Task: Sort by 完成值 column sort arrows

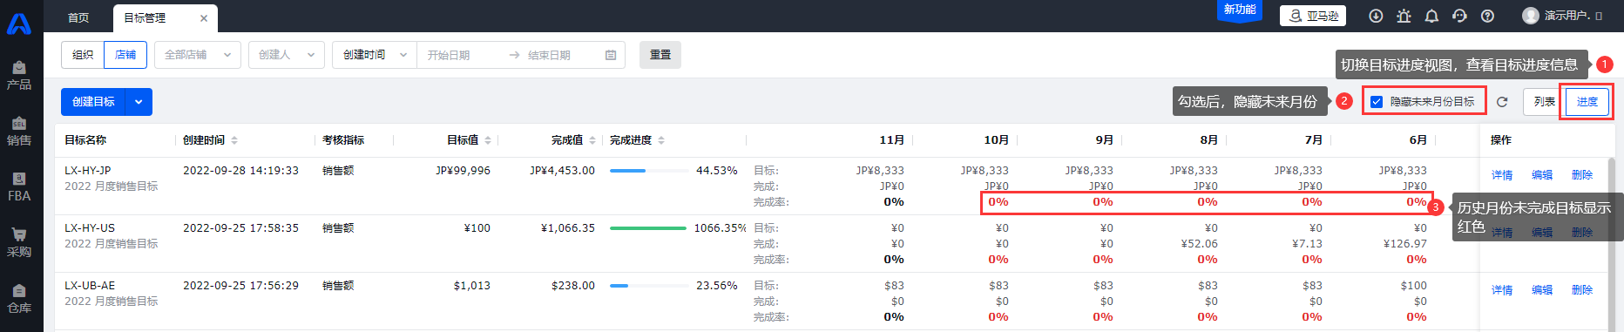Action: 592,140
